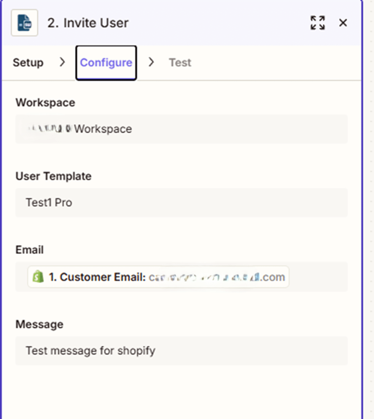Click the Invite User app icon
374x419 pixels.
point(24,23)
